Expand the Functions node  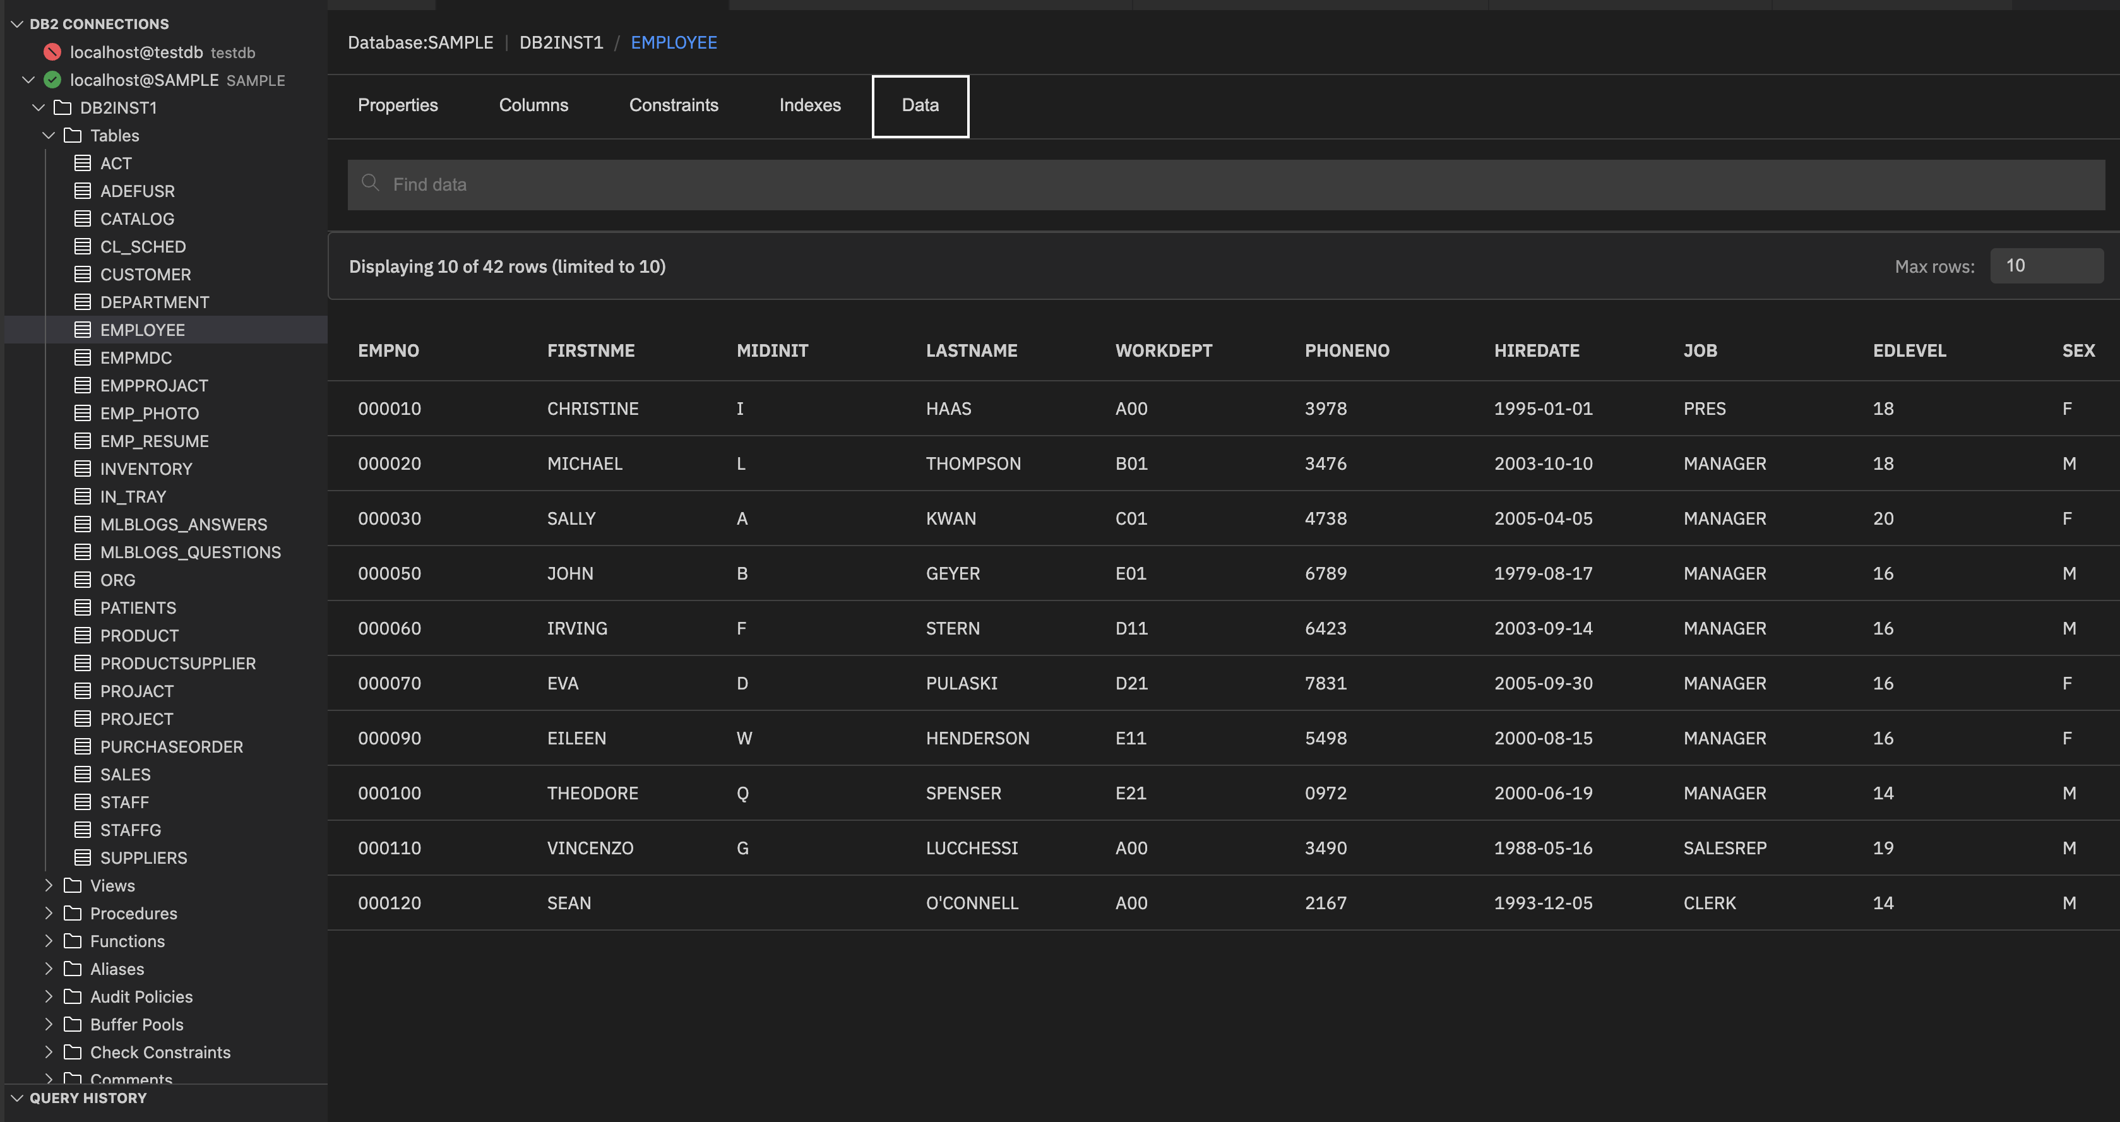[49, 941]
